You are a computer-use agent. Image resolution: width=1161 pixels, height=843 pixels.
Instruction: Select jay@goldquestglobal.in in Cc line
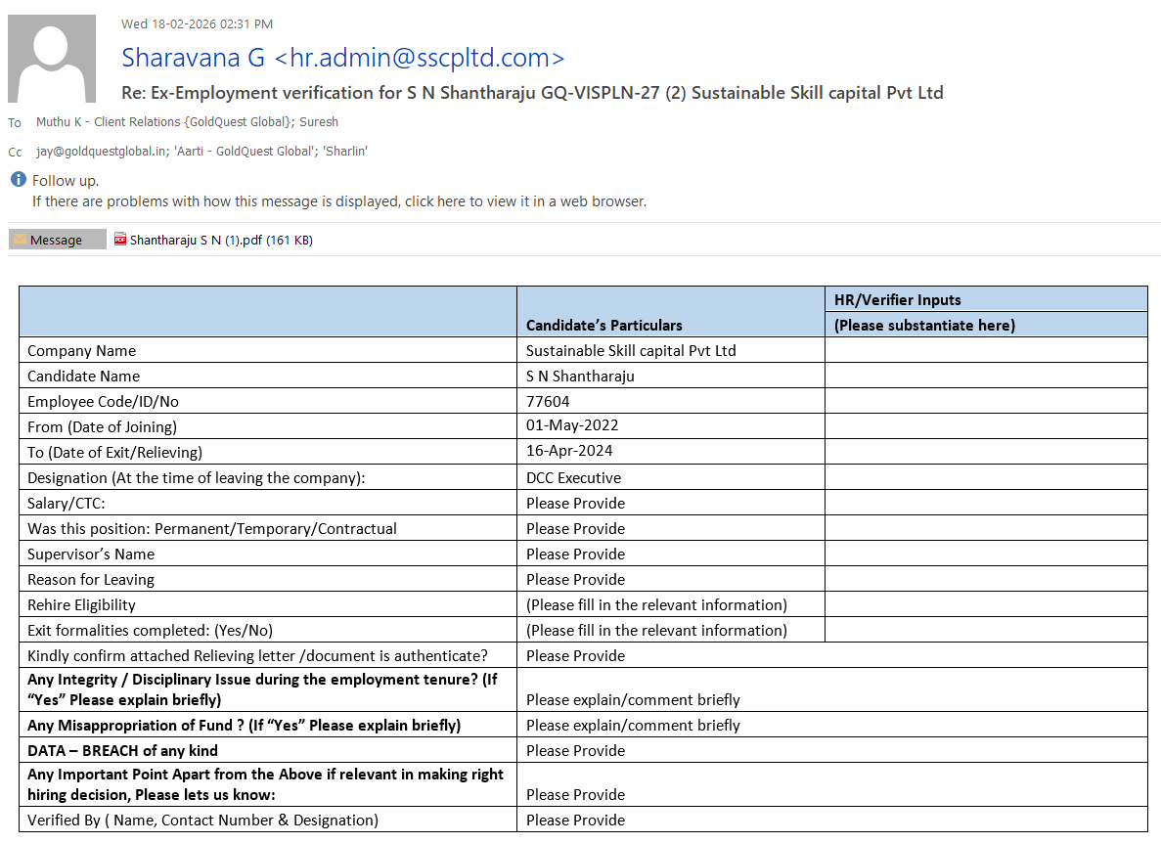pyautogui.click(x=101, y=151)
